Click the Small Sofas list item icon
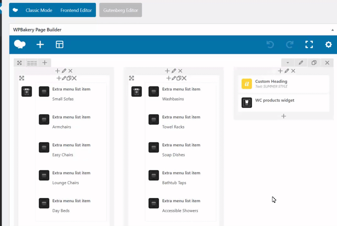The width and height of the screenshot is (337, 226). [x=44, y=91]
